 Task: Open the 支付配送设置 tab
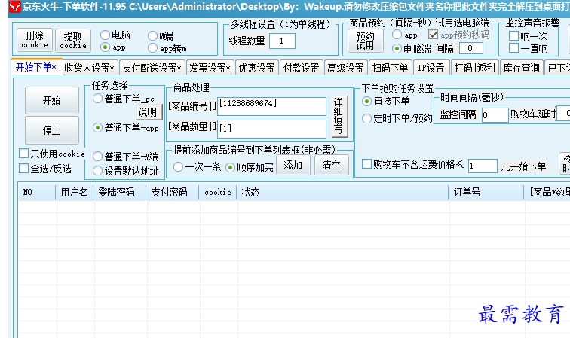pyautogui.click(x=152, y=68)
